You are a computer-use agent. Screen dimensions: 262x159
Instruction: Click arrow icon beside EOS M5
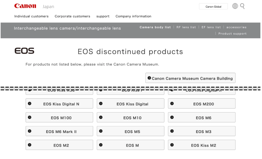click(x=101, y=131)
